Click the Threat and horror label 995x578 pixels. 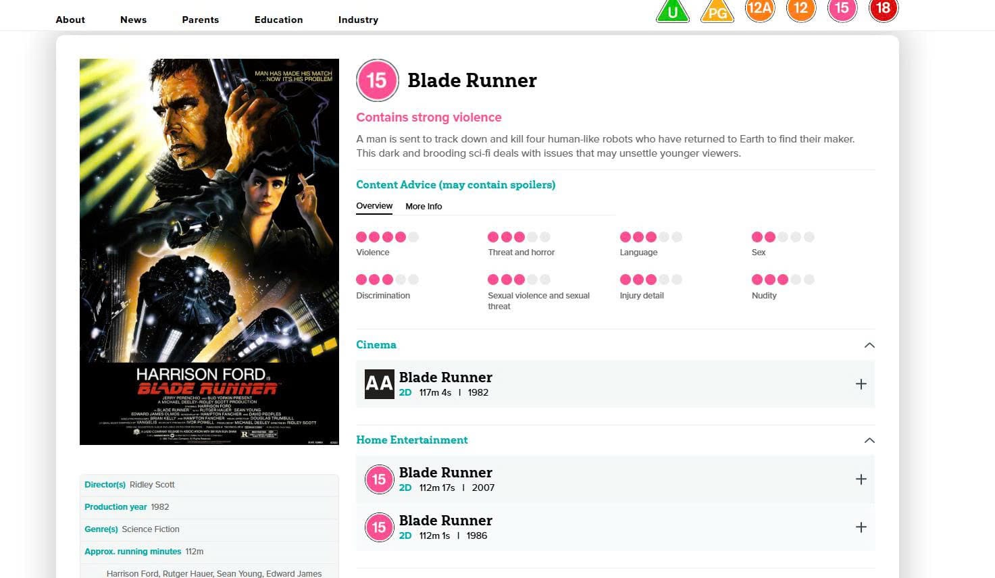(x=521, y=253)
